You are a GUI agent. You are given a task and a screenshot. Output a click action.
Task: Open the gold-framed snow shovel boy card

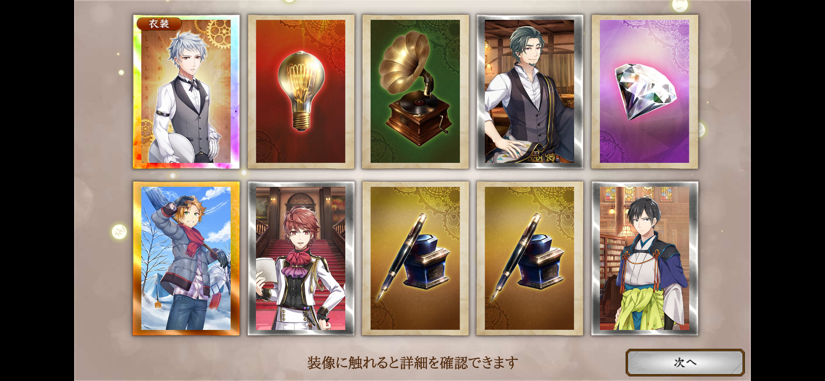(186, 258)
